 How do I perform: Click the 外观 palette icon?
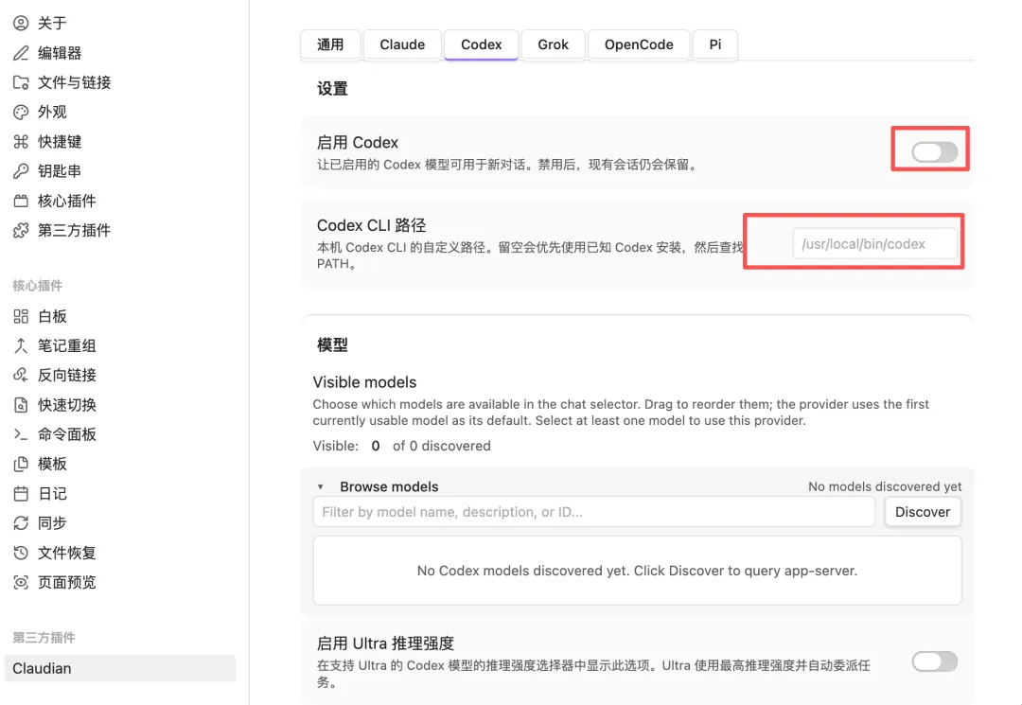click(x=21, y=112)
